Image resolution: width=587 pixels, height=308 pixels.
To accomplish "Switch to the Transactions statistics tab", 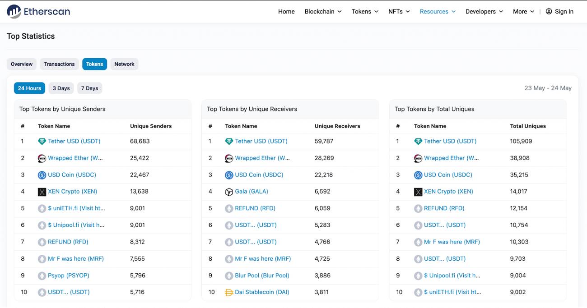I will [59, 64].
